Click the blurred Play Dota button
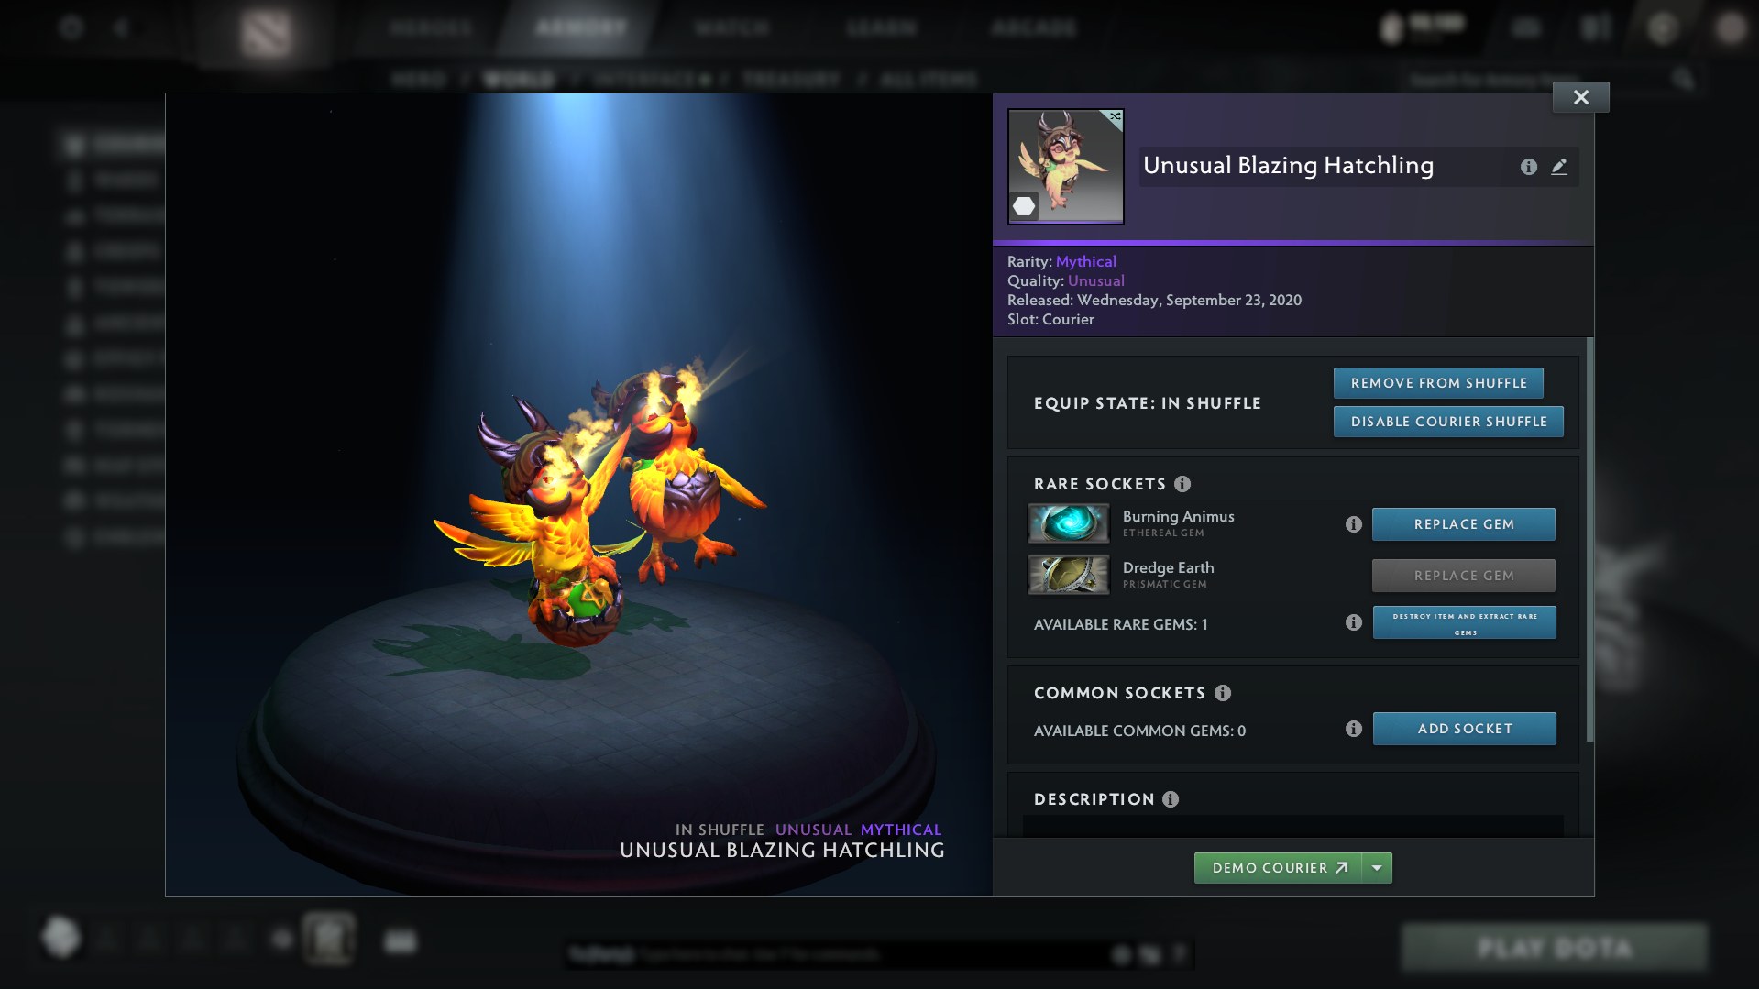The height and width of the screenshot is (989, 1759). click(x=1555, y=947)
